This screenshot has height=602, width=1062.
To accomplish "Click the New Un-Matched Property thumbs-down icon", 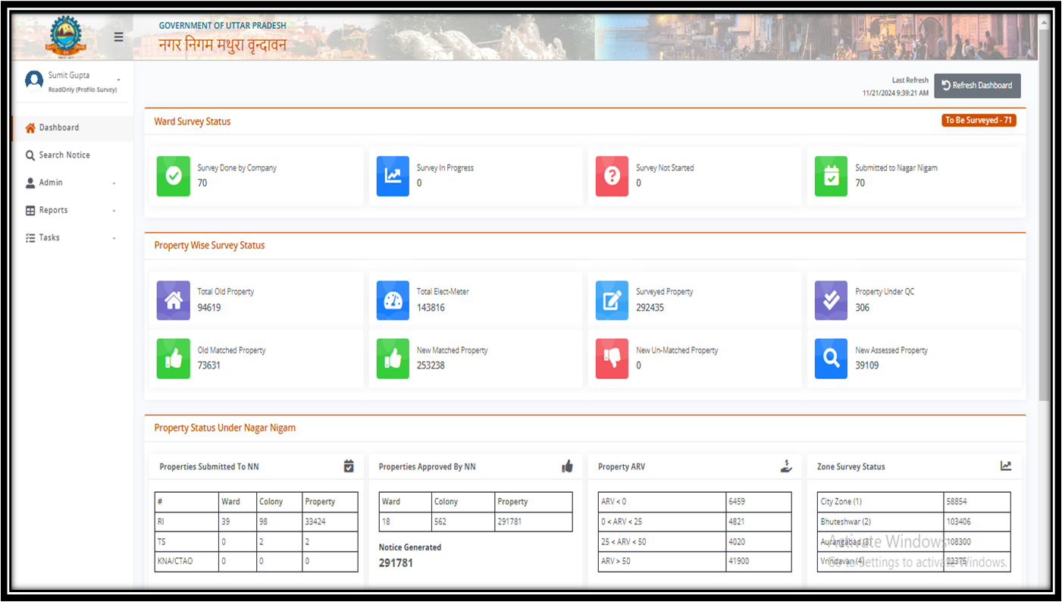I will point(612,359).
